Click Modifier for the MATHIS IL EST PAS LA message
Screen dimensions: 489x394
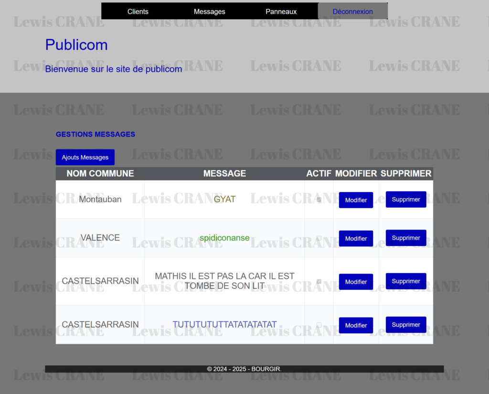click(x=356, y=282)
